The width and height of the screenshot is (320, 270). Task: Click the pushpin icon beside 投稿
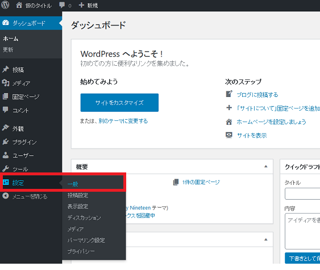(x=6, y=69)
